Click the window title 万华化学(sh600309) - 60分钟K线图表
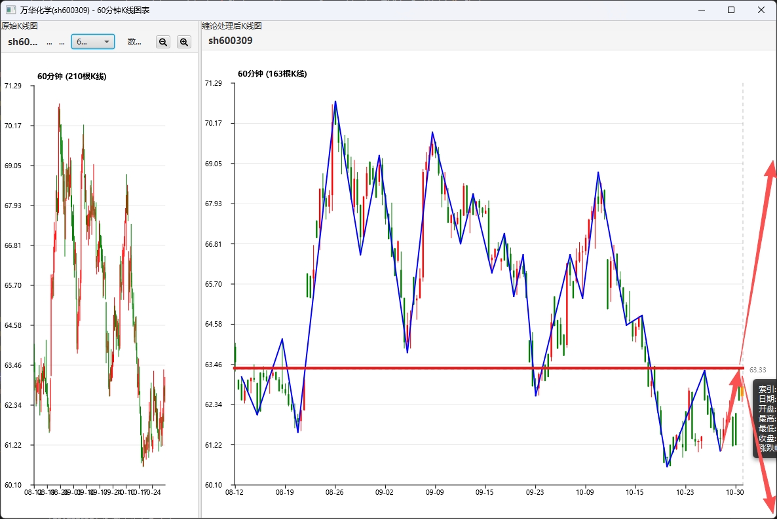Screen dimensions: 777x519 tap(85, 10)
